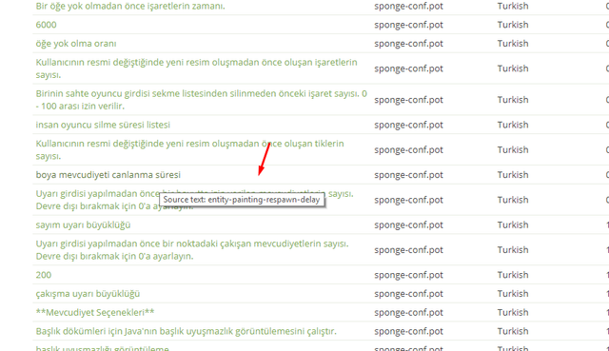Viewport: 609px width, 351px height.
Task: Click 'sponge-conf.pot' in the '6000' row
Action: 408,25
